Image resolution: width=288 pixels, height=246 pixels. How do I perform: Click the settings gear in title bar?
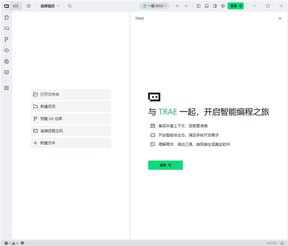[223, 6]
